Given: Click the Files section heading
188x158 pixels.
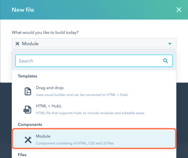Looking at the screenshot, I should tap(22, 155).
